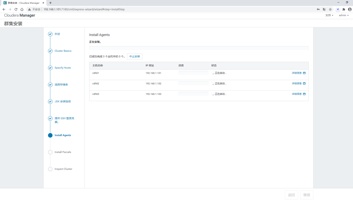Viewport: 353px width, 200px height.
Task: Go to browser home icon
Action: [22, 9]
